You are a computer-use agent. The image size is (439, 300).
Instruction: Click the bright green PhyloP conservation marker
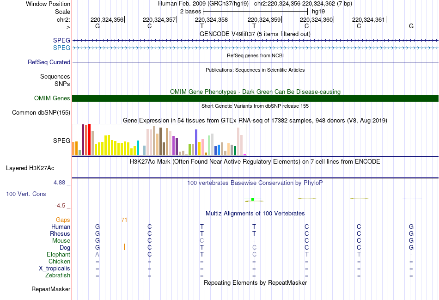[253, 199]
